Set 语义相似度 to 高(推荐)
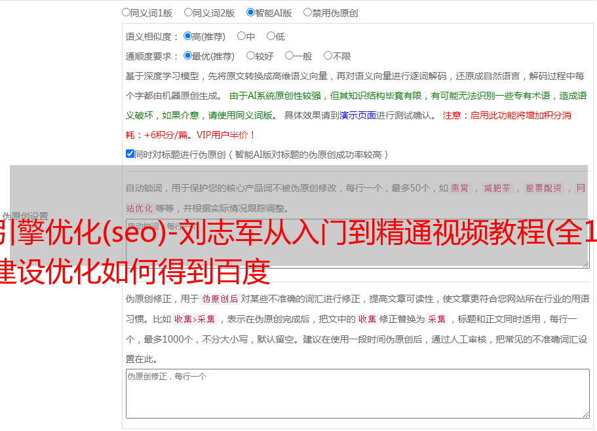Image resolution: width=597 pixels, height=431 pixels. point(187,36)
